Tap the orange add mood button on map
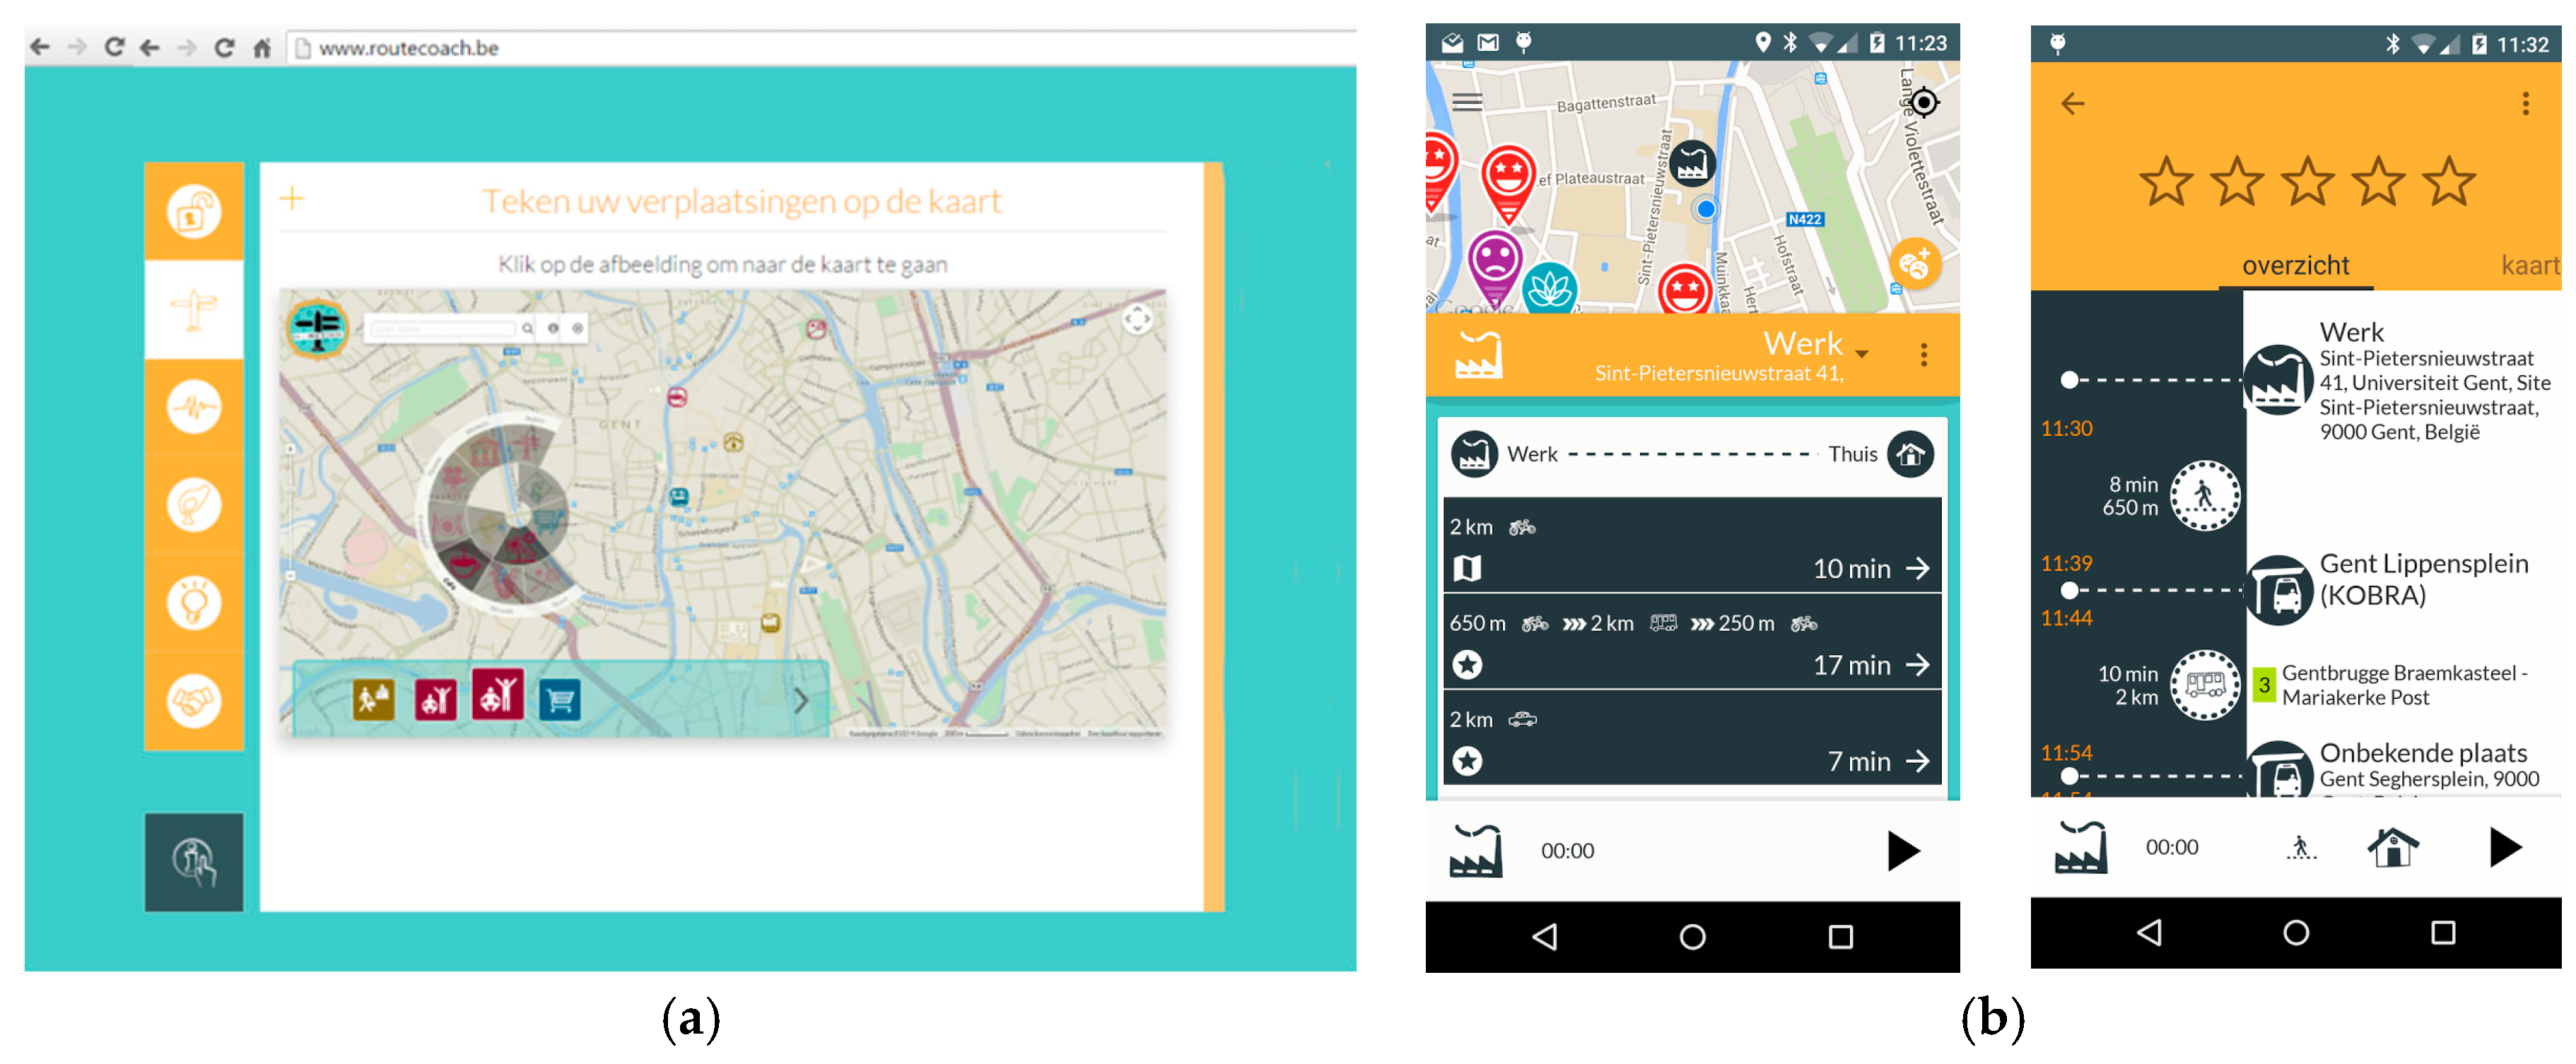Screen dimensions: 2576x1064 tap(1914, 265)
